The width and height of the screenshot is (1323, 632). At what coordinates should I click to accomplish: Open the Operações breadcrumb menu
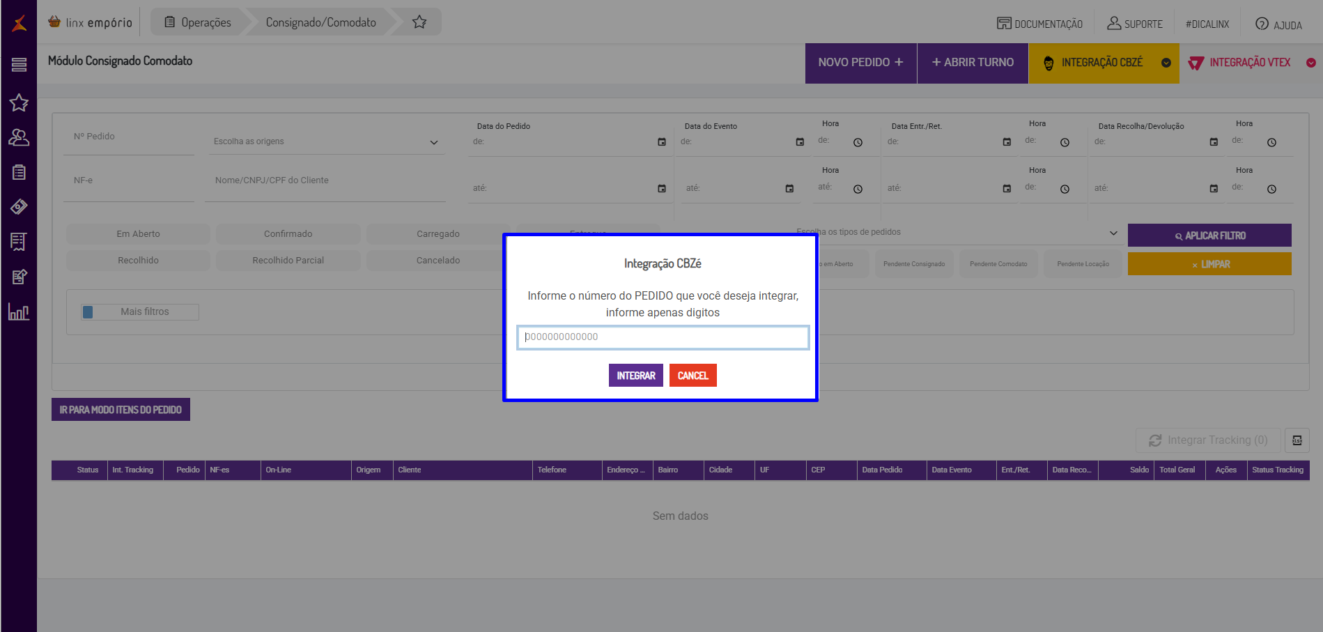198,22
